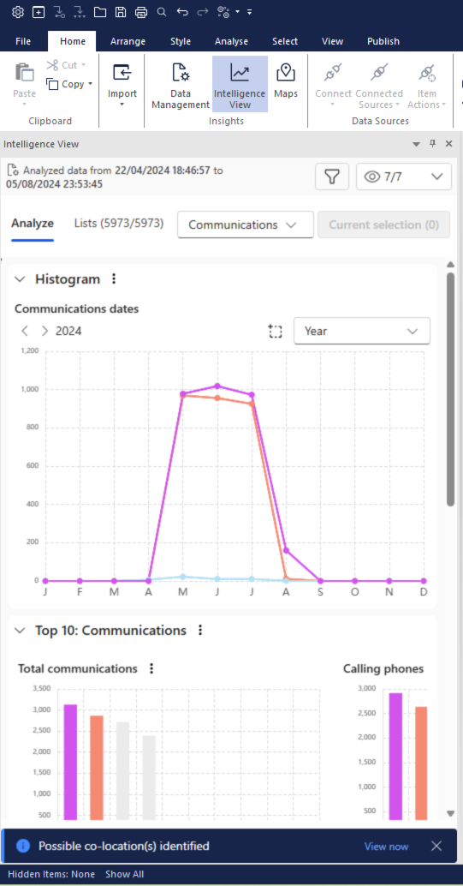
Task: Click the tallest purple Total communications bar
Action: [x=70, y=762]
